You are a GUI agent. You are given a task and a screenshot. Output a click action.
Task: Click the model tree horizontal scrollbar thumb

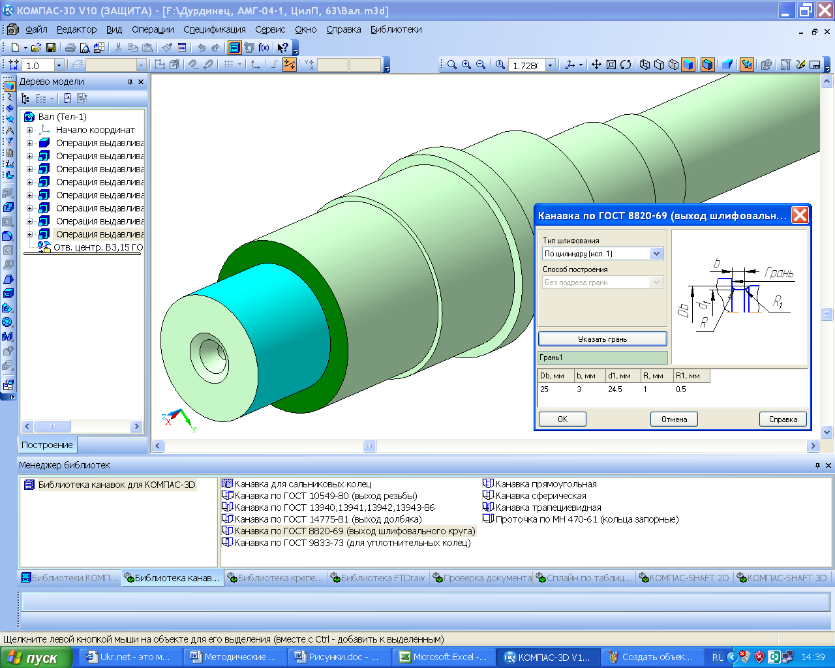coord(53,427)
